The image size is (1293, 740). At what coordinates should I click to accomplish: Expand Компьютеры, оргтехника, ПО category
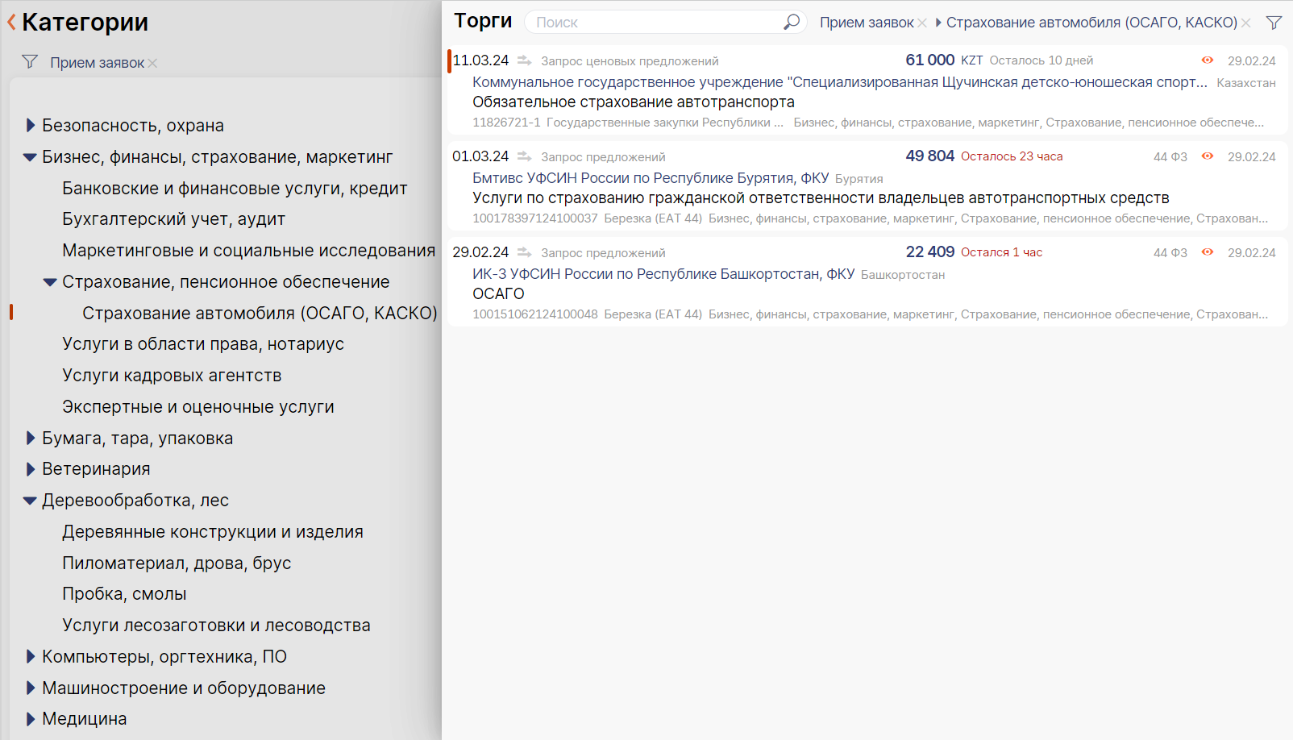[x=31, y=657]
